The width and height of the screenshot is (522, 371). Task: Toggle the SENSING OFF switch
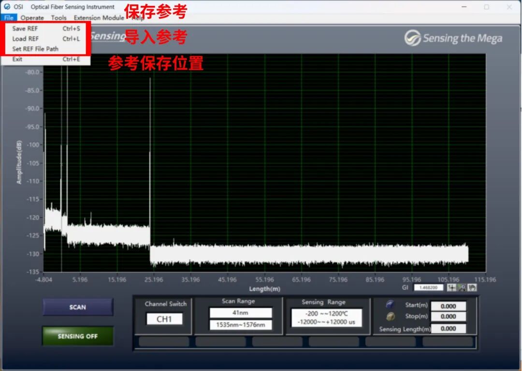[x=78, y=336]
